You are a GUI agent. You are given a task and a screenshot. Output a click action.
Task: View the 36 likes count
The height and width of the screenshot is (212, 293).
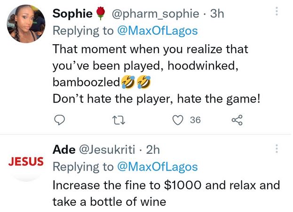(195, 120)
